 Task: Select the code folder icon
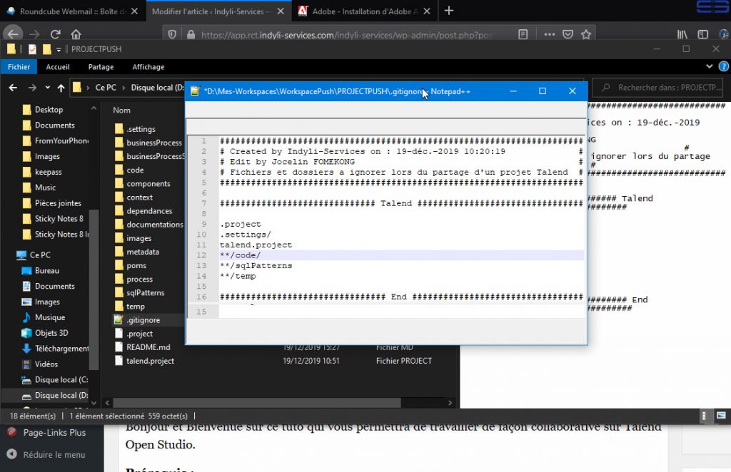[119, 170]
